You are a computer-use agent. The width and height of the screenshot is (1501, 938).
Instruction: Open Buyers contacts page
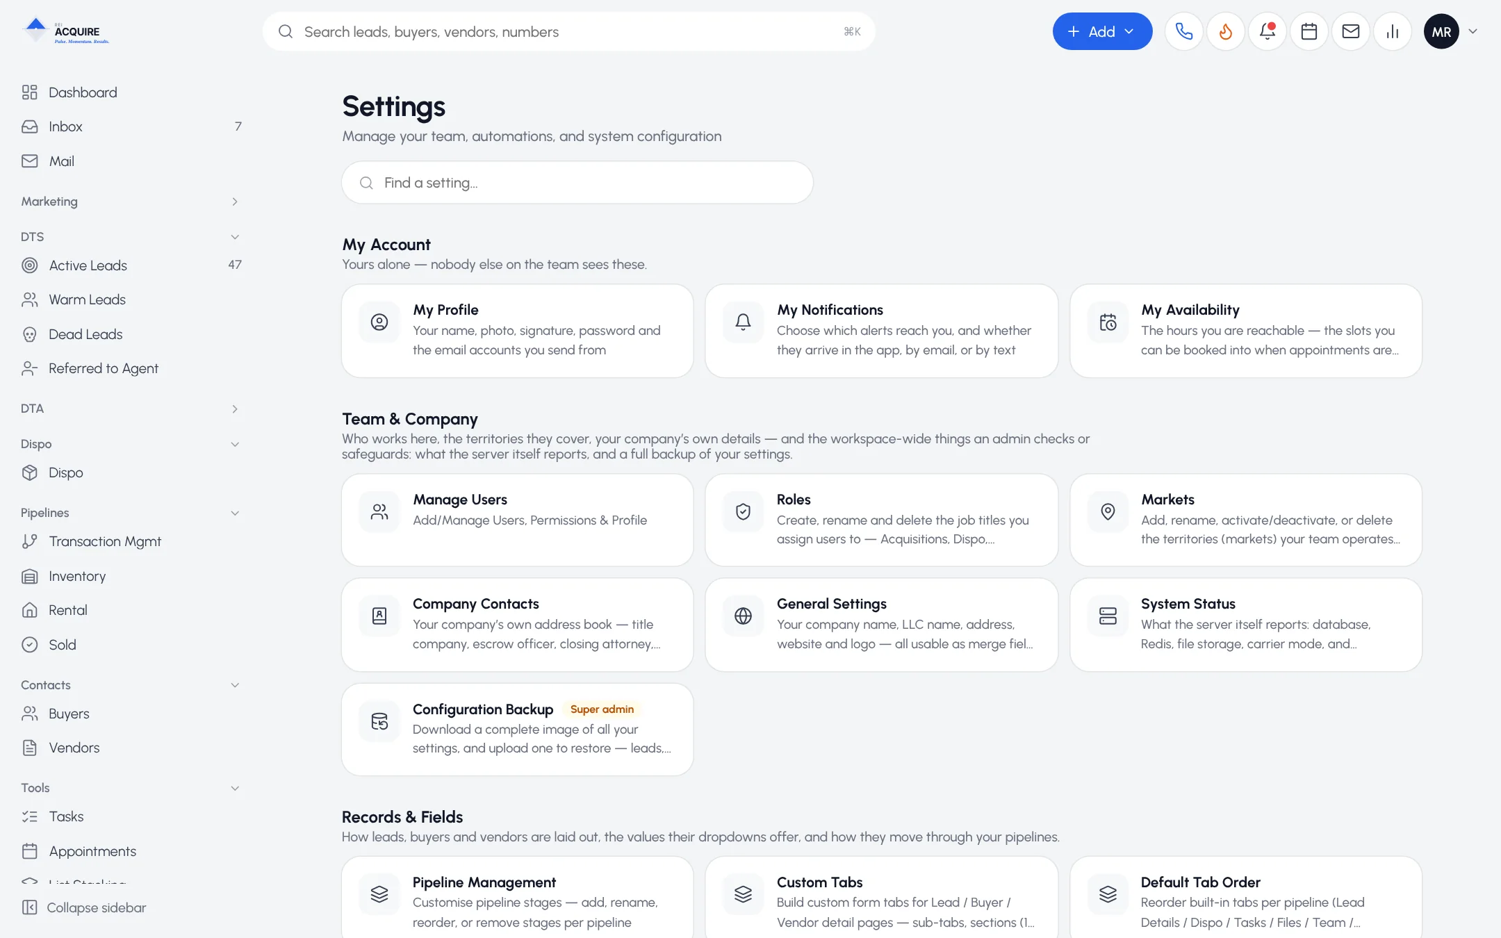[x=131, y=714]
